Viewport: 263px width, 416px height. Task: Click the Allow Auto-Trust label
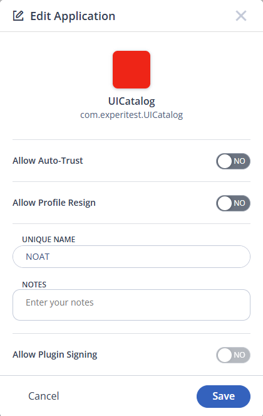click(48, 161)
